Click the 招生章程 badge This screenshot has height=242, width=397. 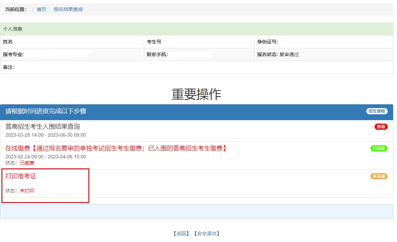tap(377, 111)
